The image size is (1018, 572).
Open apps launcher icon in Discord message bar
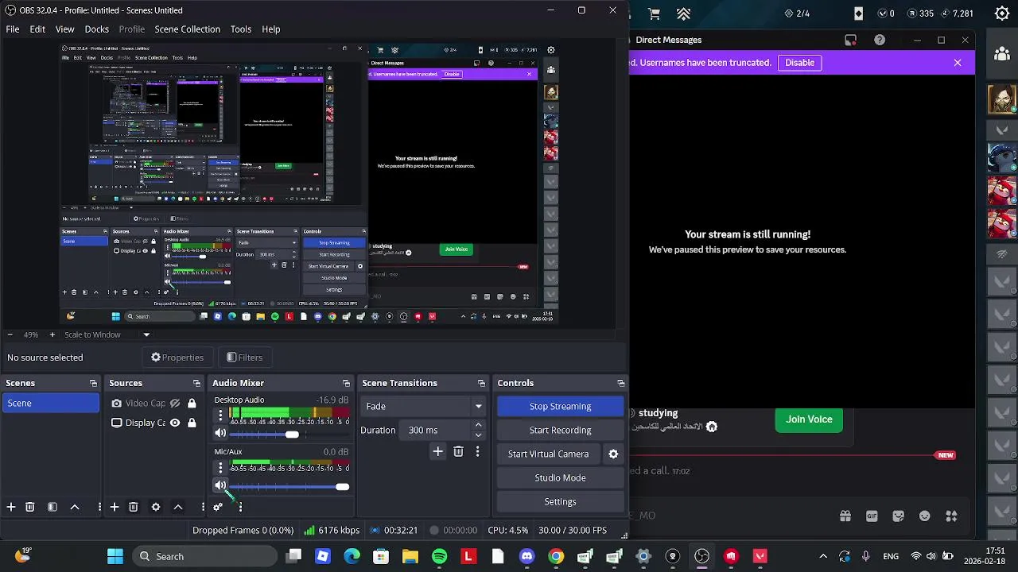pyautogui.click(x=951, y=516)
